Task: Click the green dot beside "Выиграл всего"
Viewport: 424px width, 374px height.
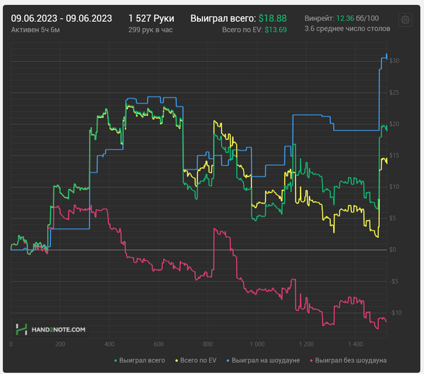Action: pos(116,361)
